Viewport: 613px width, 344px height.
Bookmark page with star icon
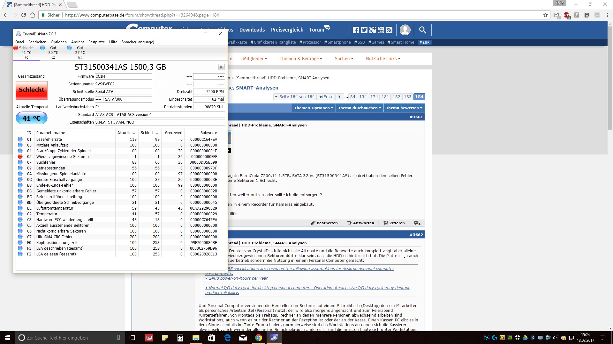pos(546,15)
